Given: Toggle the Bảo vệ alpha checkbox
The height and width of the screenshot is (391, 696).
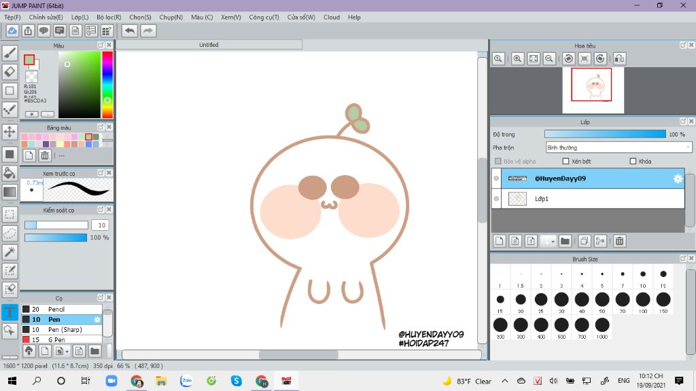Looking at the screenshot, I should tap(498, 162).
